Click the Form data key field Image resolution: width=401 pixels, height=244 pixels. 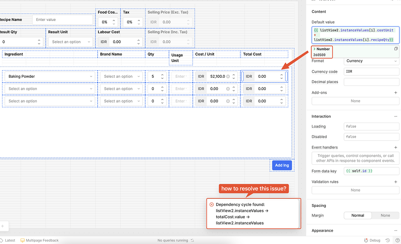coord(371,171)
